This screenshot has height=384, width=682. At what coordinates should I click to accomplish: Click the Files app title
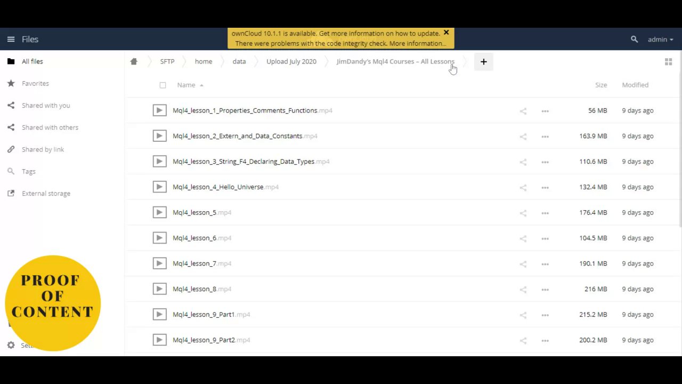tap(30, 39)
